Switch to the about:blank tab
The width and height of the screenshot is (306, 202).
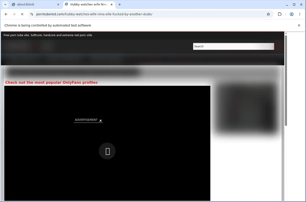point(35,4)
